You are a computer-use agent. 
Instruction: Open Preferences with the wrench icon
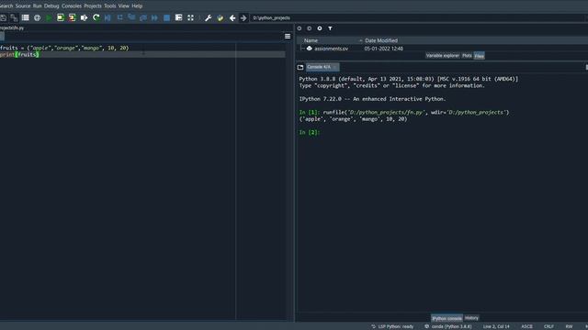[209, 17]
